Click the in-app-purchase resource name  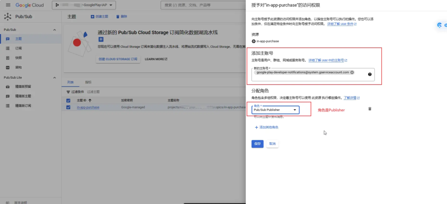point(267,41)
